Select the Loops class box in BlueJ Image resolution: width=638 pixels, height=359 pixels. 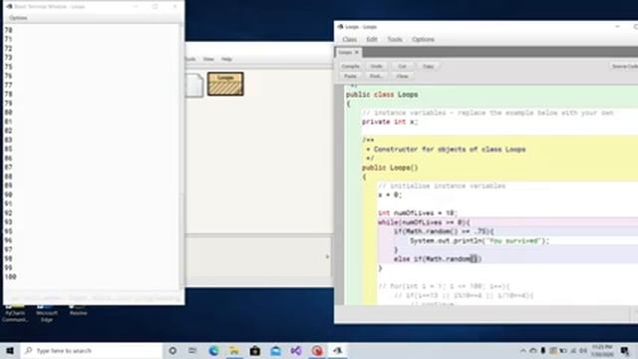click(225, 84)
